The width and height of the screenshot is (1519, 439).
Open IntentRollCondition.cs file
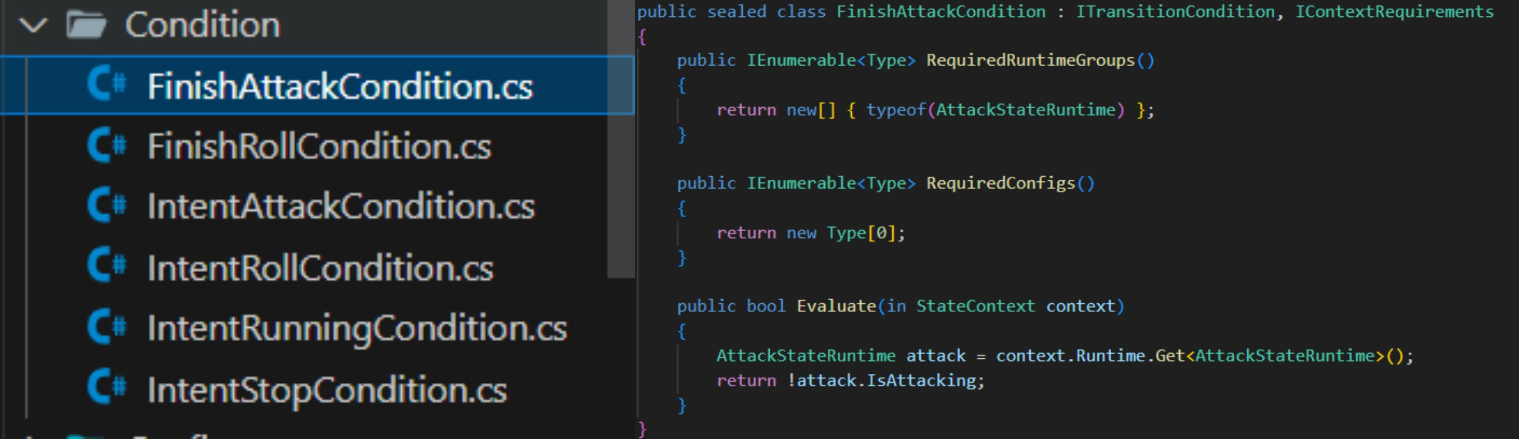coord(320,268)
